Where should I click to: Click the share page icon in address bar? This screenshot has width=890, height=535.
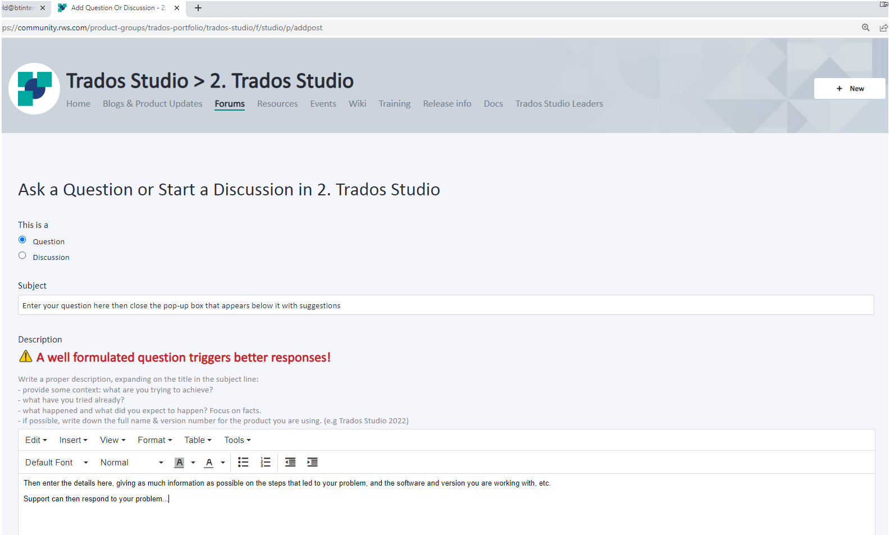pos(884,28)
